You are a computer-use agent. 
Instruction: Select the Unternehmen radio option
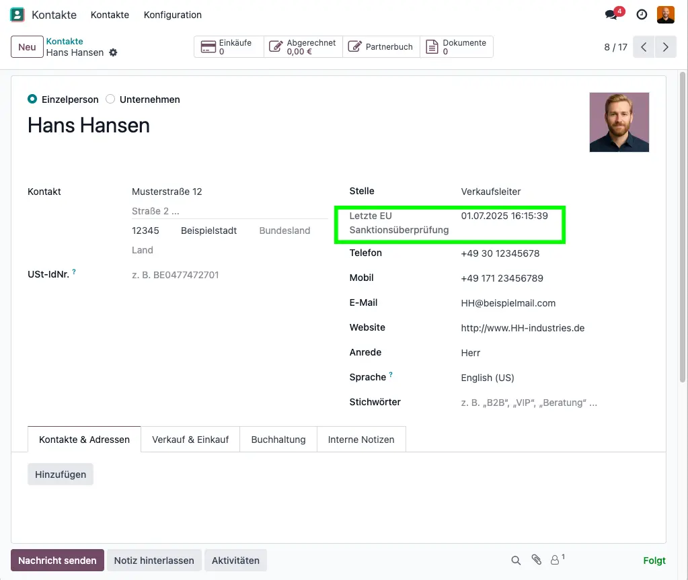point(110,99)
